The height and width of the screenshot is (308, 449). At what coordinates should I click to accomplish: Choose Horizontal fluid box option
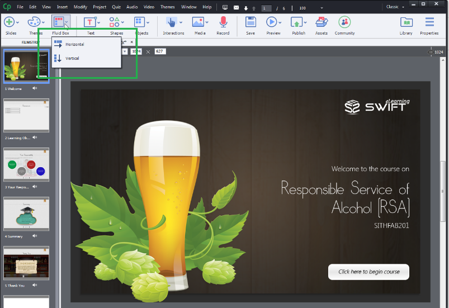pyautogui.click(x=86, y=44)
